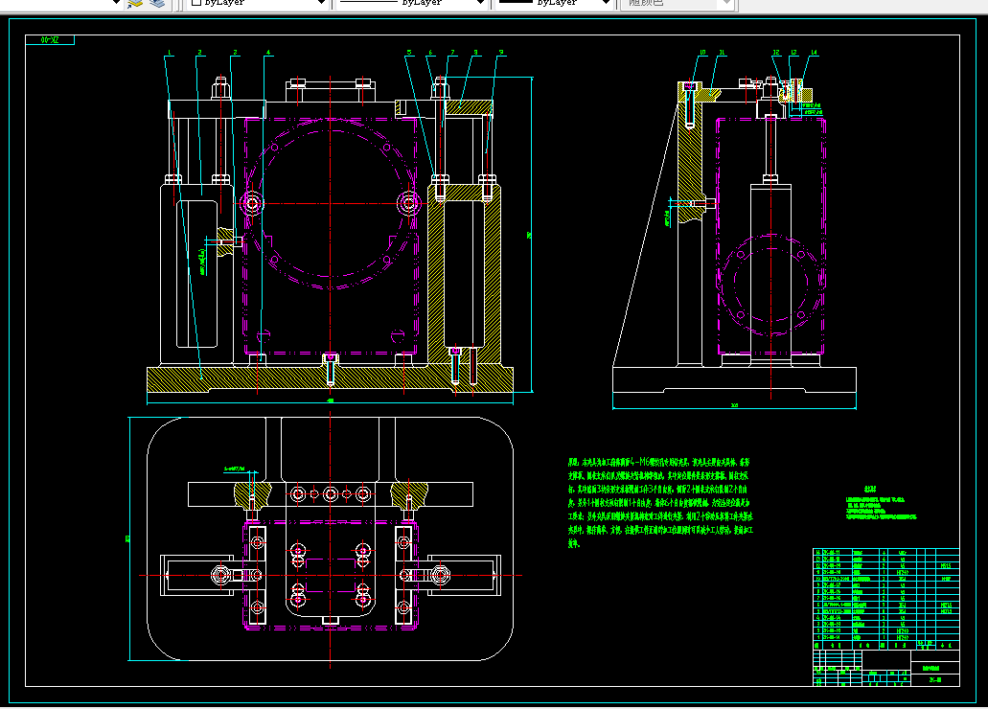Select part balloon number 10
The image size is (988, 709).
(702, 53)
